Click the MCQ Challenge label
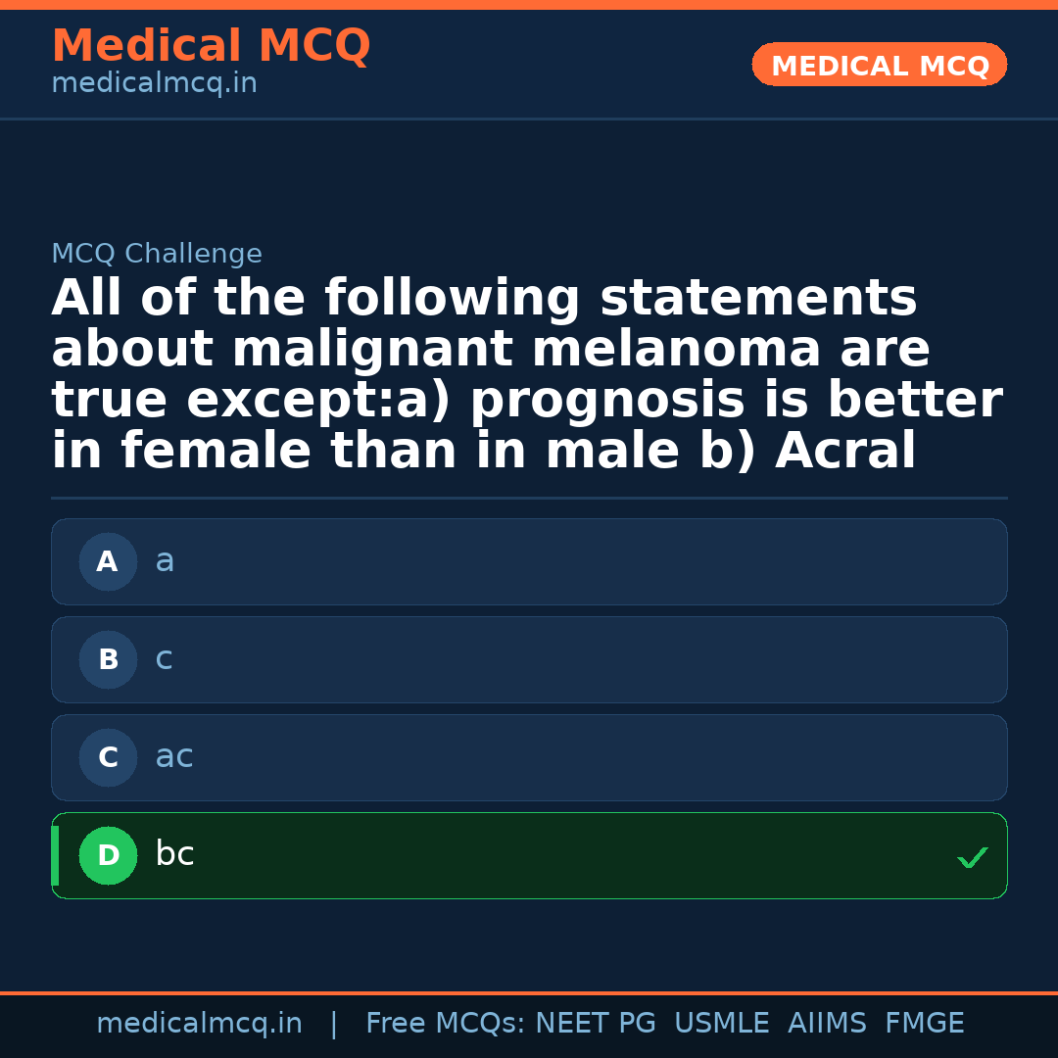The image size is (1058, 1058). (x=157, y=253)
